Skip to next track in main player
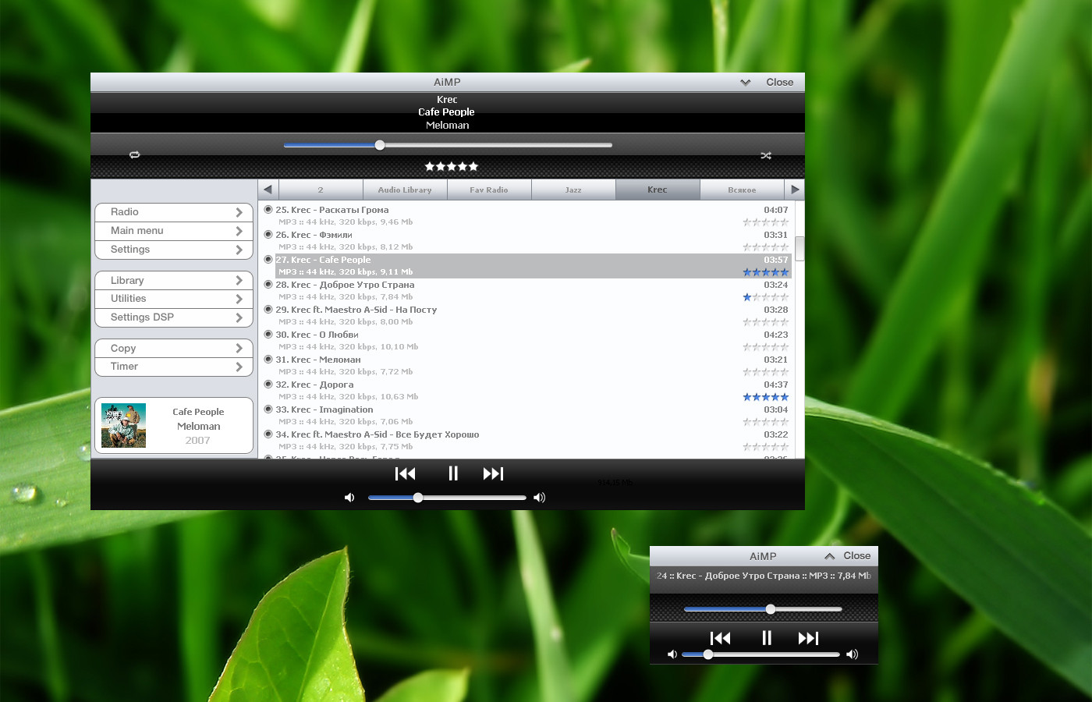This screenshot has width=1092, height=702. point(494,473)
